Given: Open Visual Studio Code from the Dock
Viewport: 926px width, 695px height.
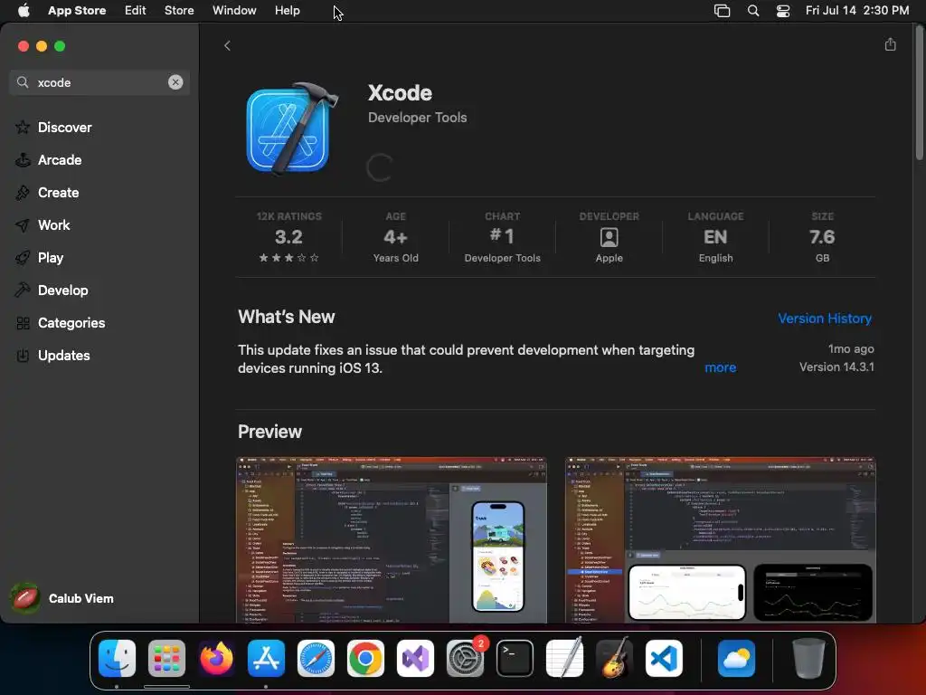Looking at the screenshot, I should point(664,658).
